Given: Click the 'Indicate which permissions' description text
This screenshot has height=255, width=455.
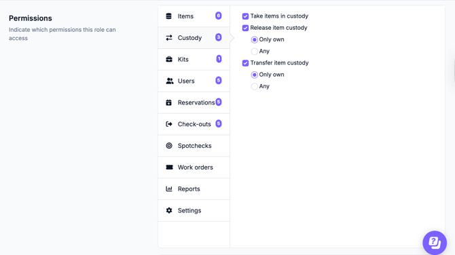Looking at the screenshot, I should [62, 34].
